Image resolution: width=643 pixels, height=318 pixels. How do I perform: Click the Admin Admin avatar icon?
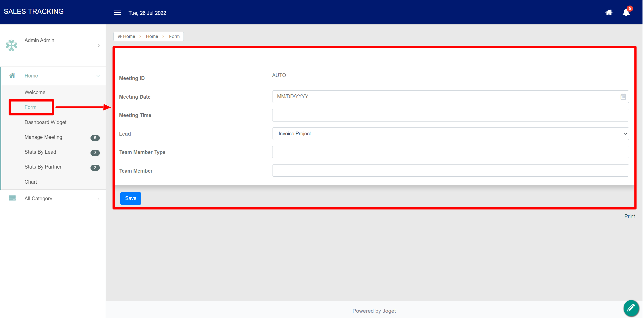(x=11, y=45)
